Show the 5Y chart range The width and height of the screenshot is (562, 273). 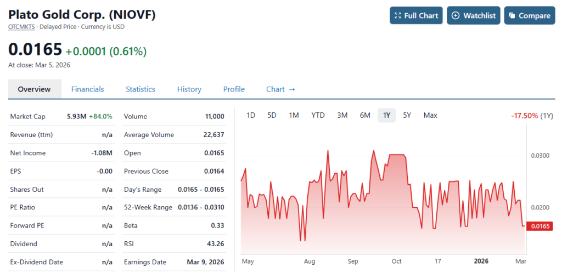pos(407,115)
